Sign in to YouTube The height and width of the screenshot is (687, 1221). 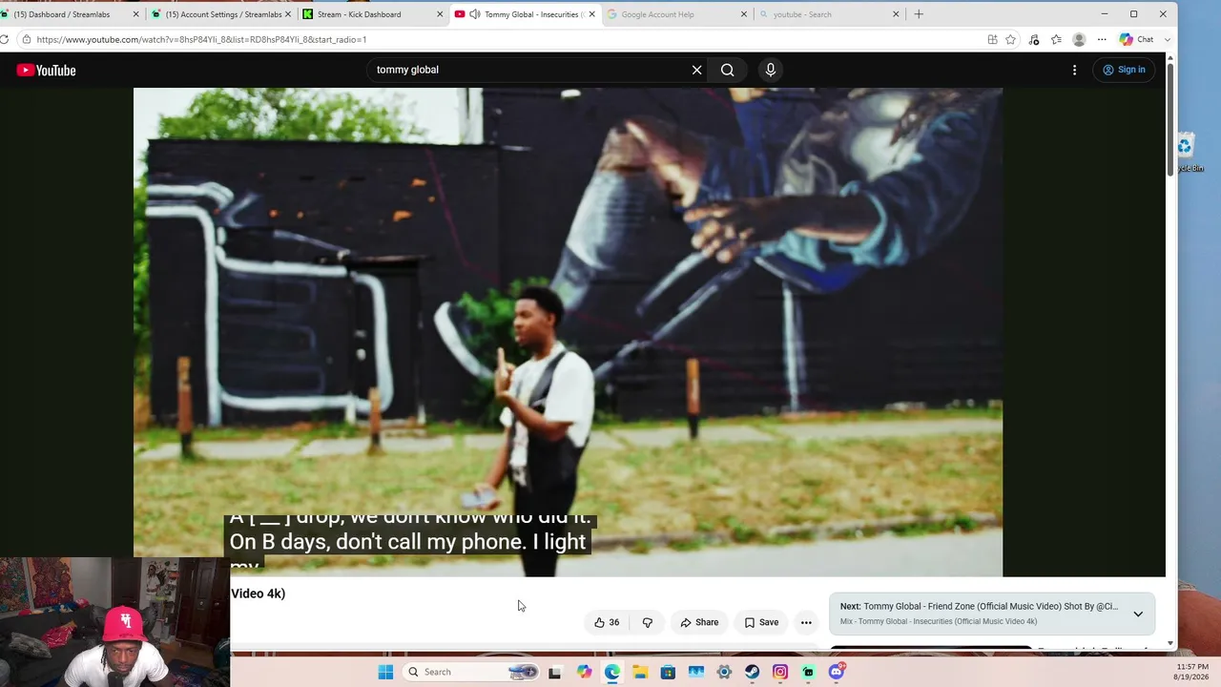1124,70
